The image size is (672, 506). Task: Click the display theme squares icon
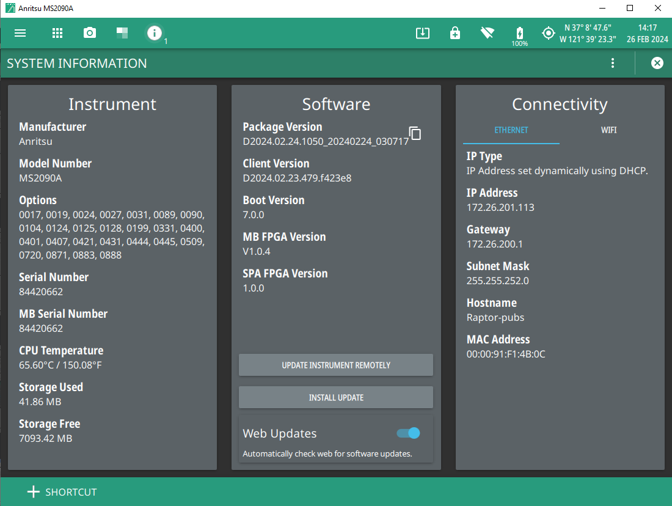122,33
